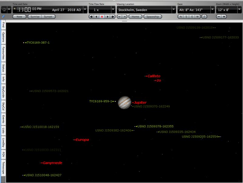The height and width of the screenshot is (183, 243).
Task: Switch to the SkyGuide side tab
Action: pos(3,92)
